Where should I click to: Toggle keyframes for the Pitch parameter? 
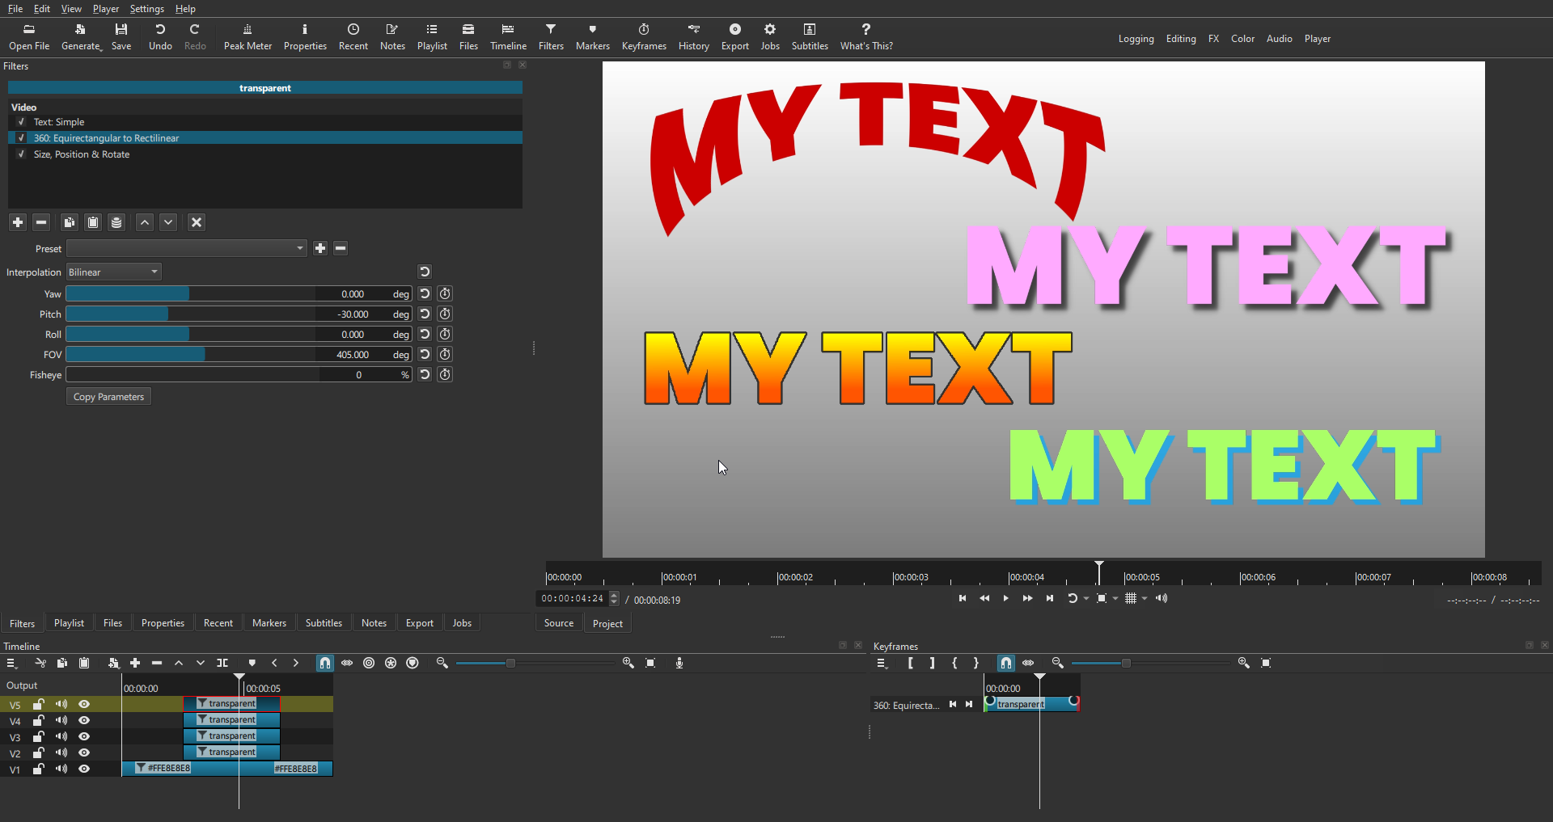[x=445, y=314]
